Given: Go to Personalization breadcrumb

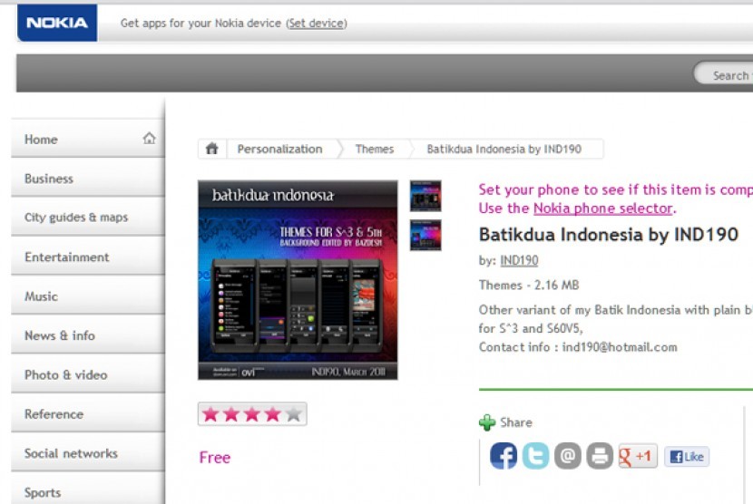Looking at the screenshot, I should 280,149.
